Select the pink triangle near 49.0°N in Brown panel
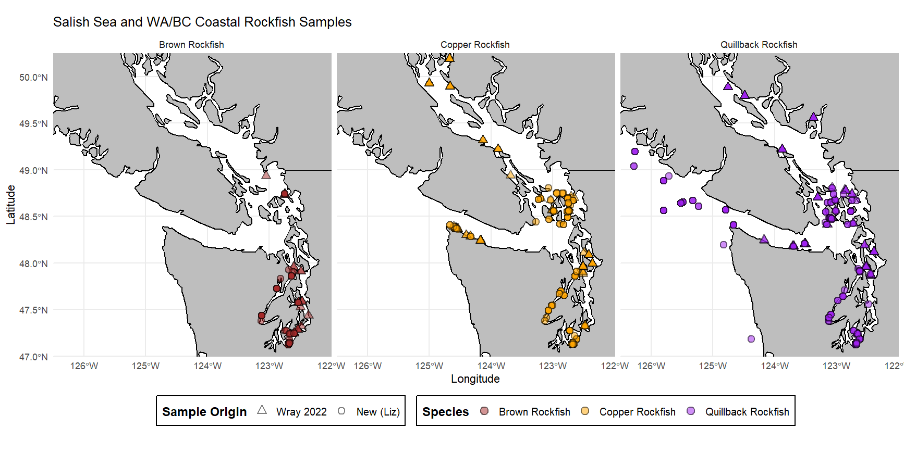Viewport: 904px width, 453px height. coord(266,175)
